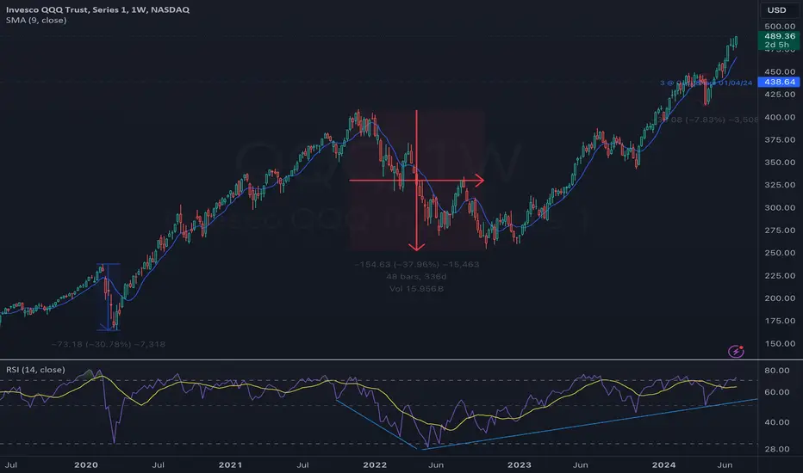Open the USD currency selector
The image size is (803, 473).
tap(776, 10)
